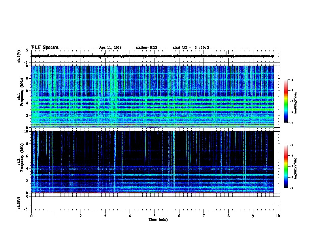313x242 pixels.
Task: Click the color scale bar beside ch.1 spectrogram
Action: [x=286, y=101]
